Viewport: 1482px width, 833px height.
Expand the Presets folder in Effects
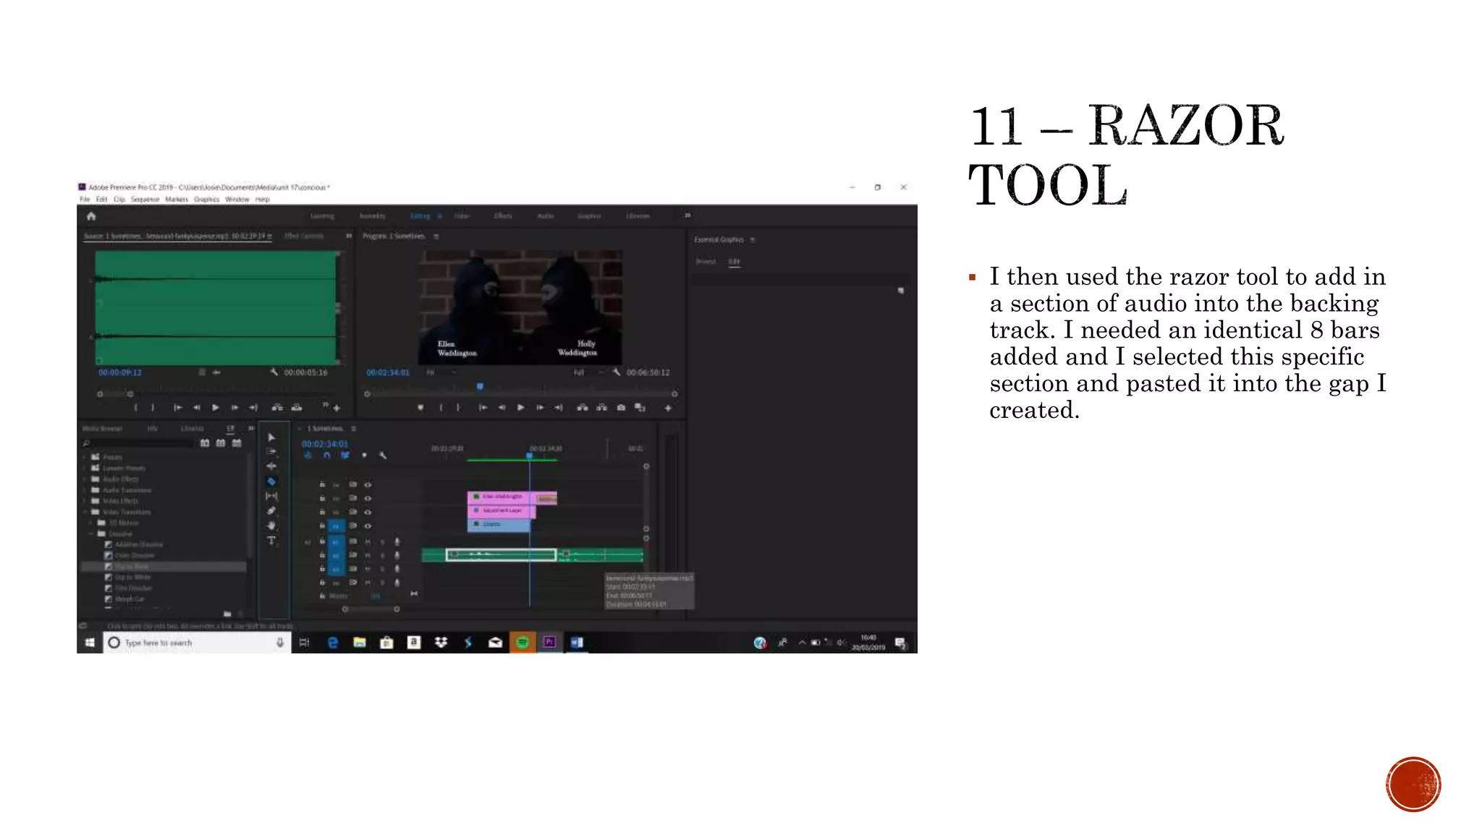point(85,458)
